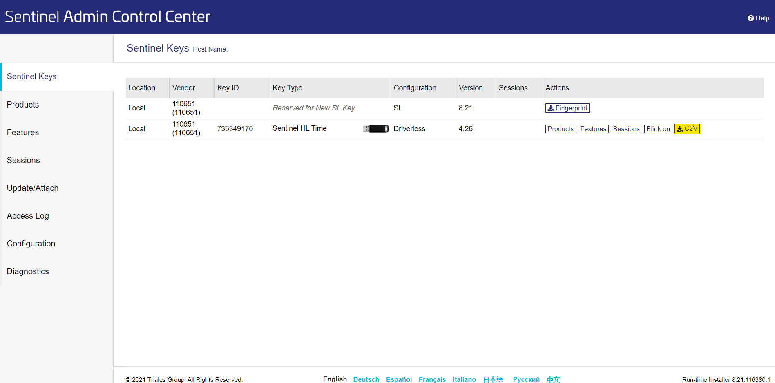The height and width of the screenshot is (383, 775).
Task: Open the Features sidebar page
Action: 23,132
